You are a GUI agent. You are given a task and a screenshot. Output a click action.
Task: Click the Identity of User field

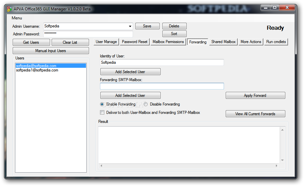[162, 62]
